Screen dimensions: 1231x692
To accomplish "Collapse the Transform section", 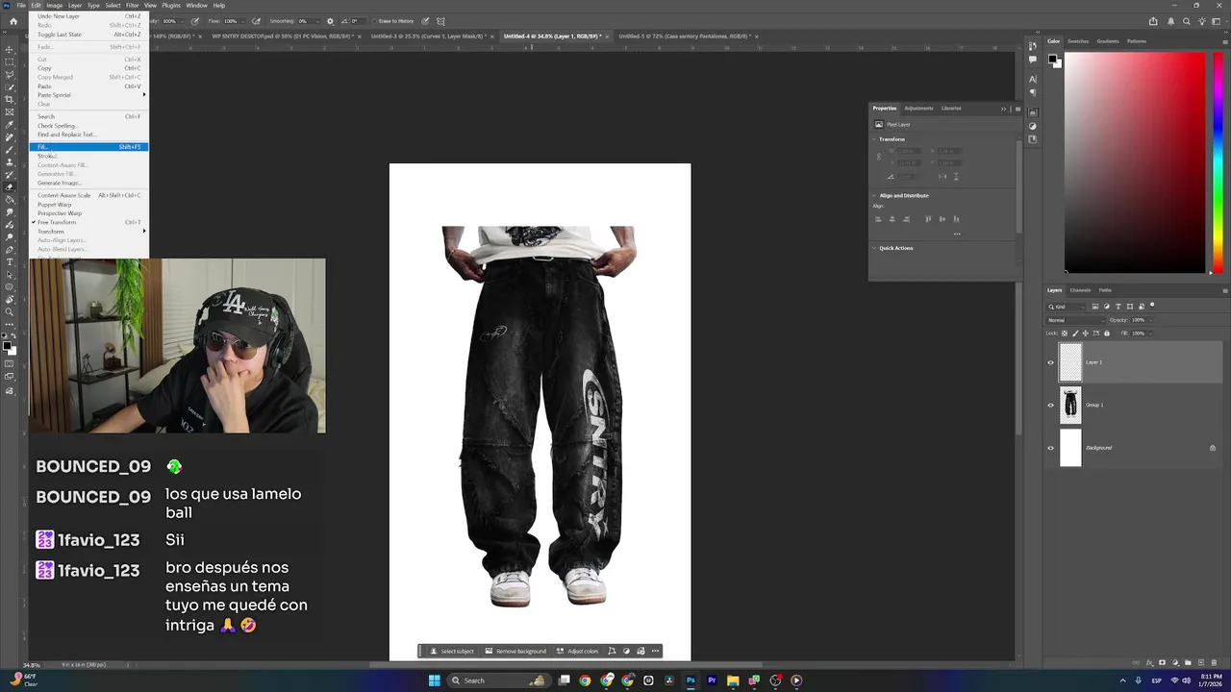I will pos(875,139).
